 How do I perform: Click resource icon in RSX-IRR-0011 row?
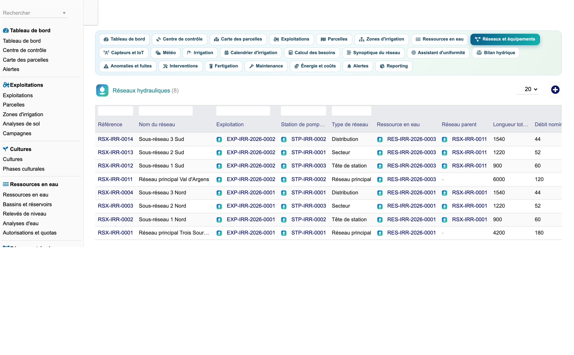380,180
